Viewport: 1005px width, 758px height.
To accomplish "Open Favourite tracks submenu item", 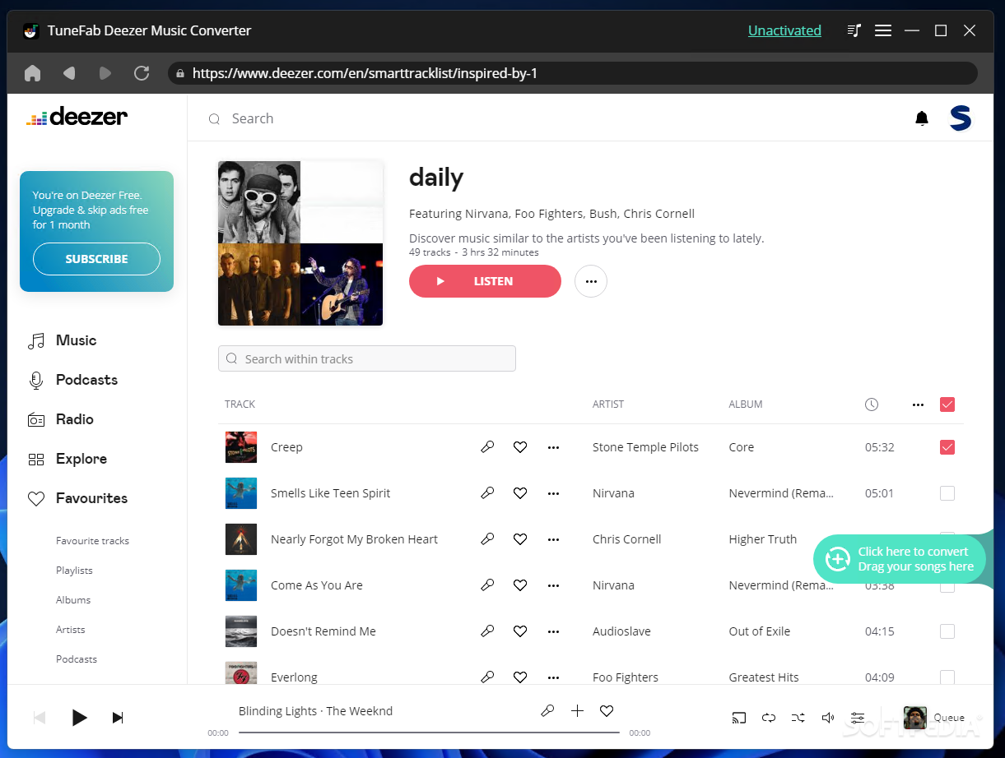I will coord(92,541).
